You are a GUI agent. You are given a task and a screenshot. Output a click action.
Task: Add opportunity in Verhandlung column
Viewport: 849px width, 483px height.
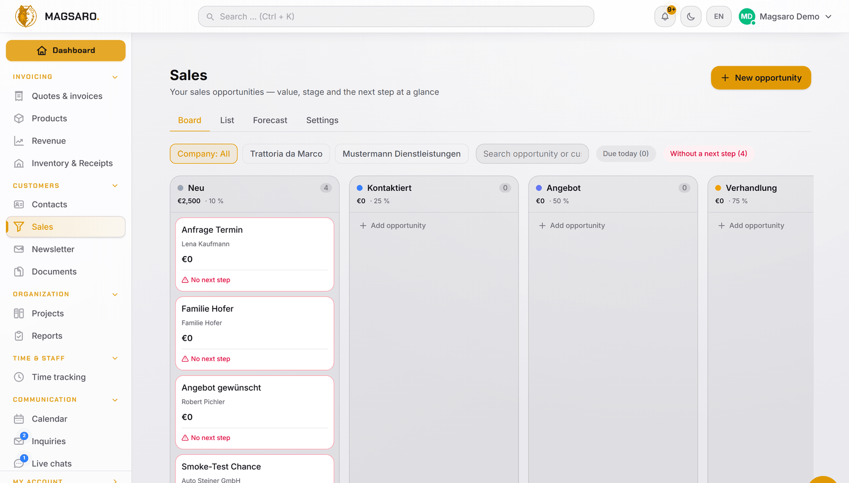(751, 225)
